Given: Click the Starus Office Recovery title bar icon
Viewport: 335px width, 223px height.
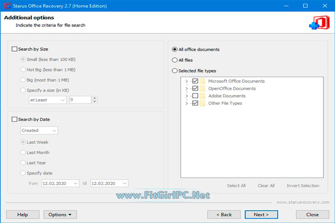Looking at the screenshot, I should point(7,6).
